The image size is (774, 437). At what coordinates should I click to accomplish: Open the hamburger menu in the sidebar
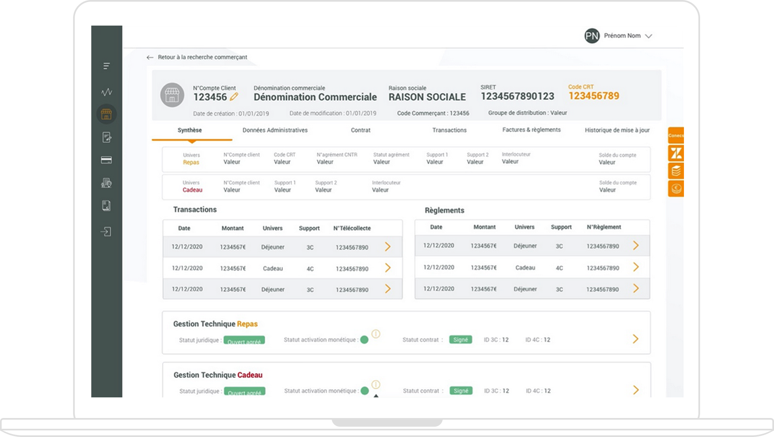click(107, 66)
